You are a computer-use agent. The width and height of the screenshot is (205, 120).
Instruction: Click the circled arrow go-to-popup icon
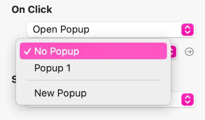click(x=189, y=52)
